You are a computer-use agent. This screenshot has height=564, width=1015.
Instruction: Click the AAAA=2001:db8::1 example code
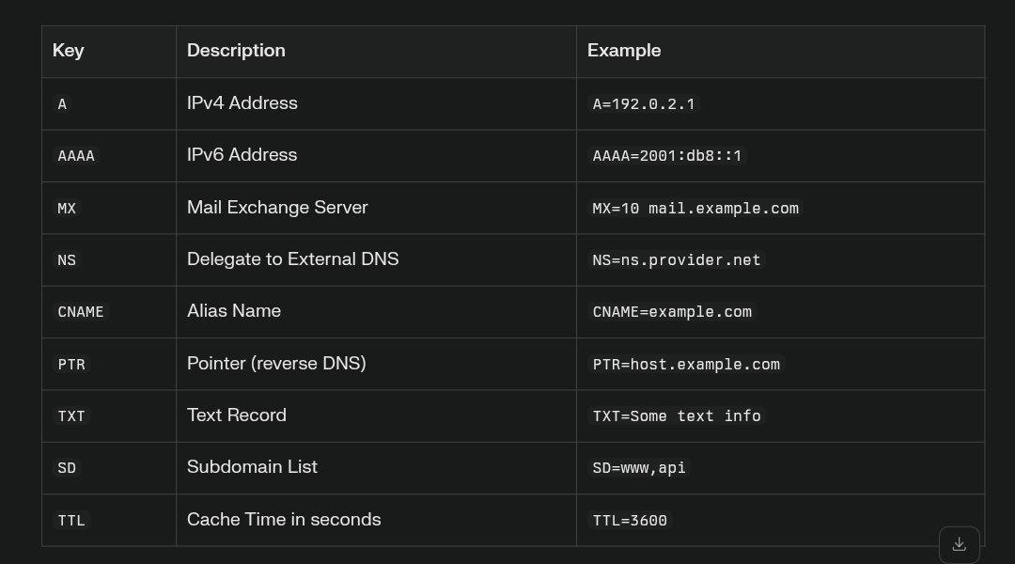pos(666,156)
